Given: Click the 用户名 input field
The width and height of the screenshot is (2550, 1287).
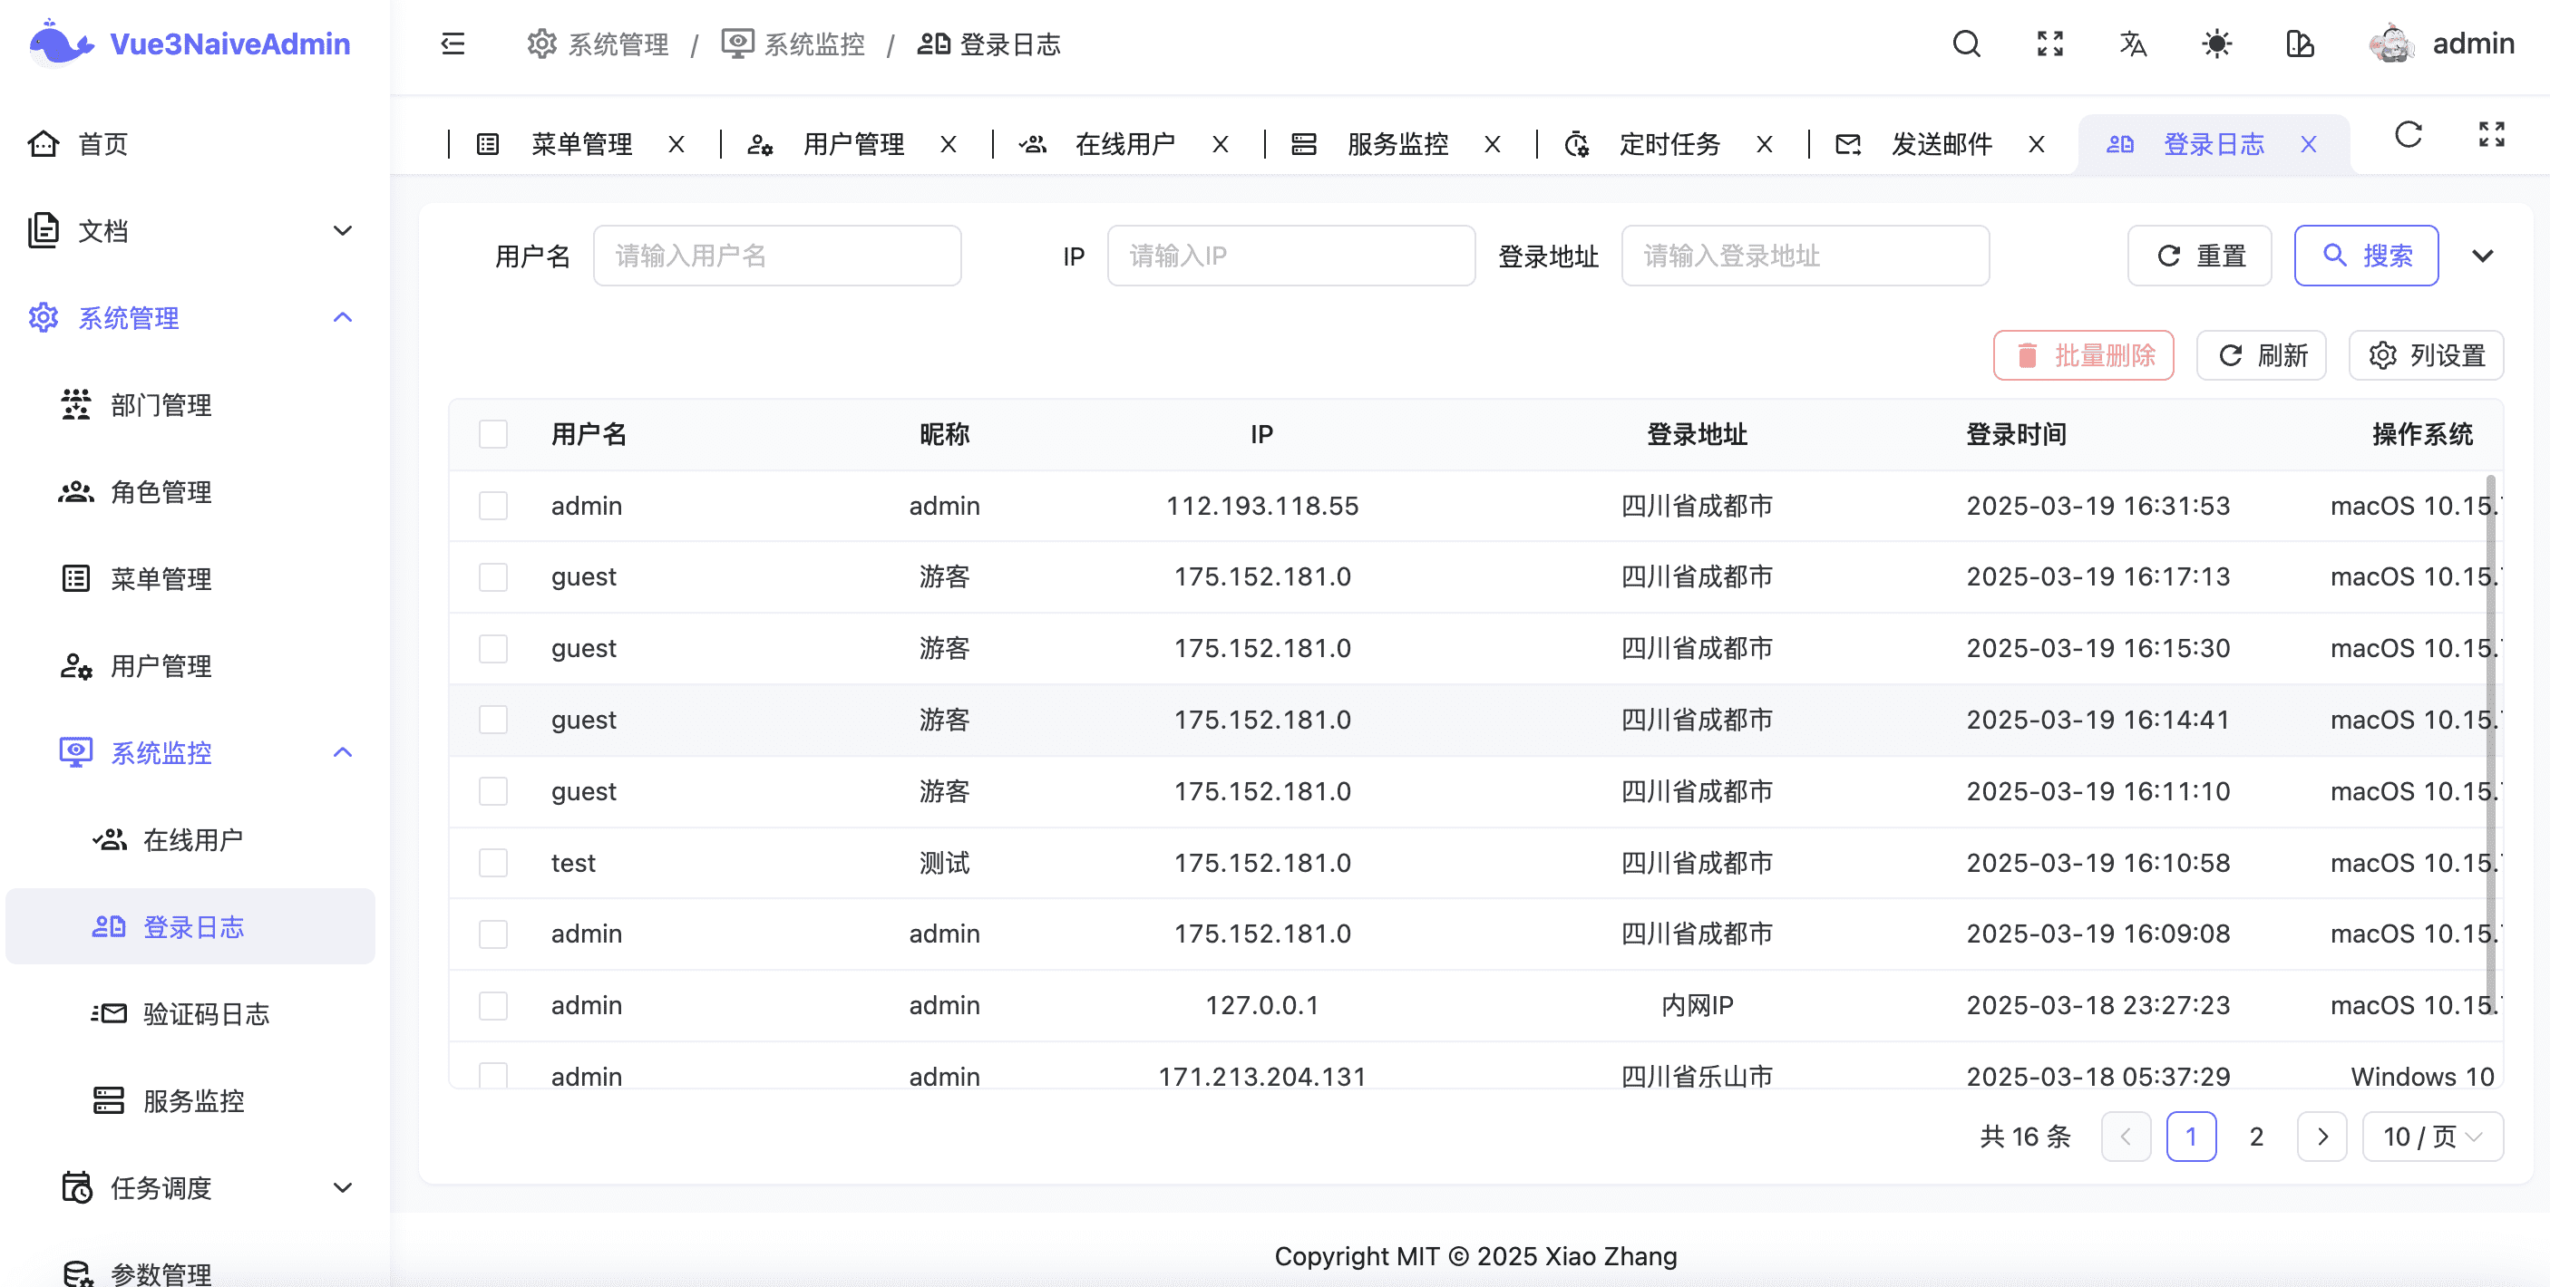Looking at the screenshot, I should click(777, 256).
